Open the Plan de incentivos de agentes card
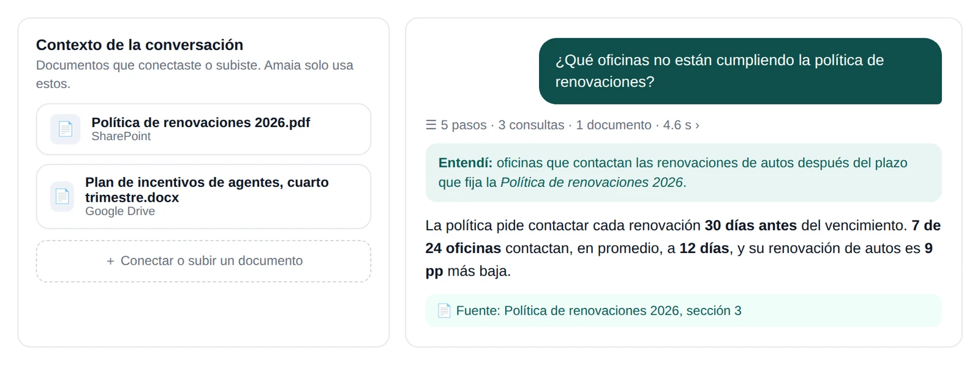 pyautogui.click(x=203, y=196)
